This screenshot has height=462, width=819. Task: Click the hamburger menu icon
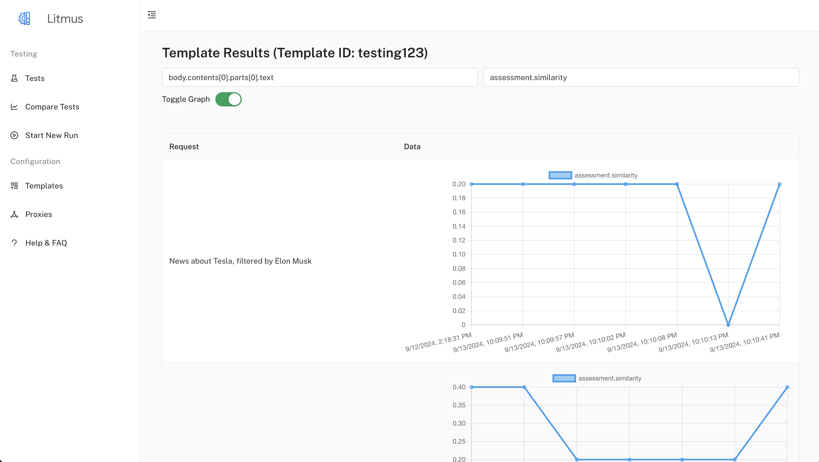click(x=152, y=15)
